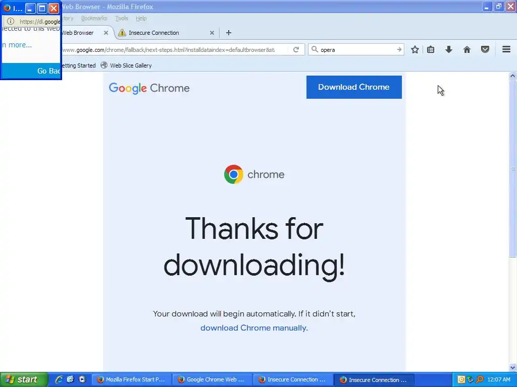Go to the Firefox home page icon
This screenshot has width=517, height=387.
pos(467,50)
